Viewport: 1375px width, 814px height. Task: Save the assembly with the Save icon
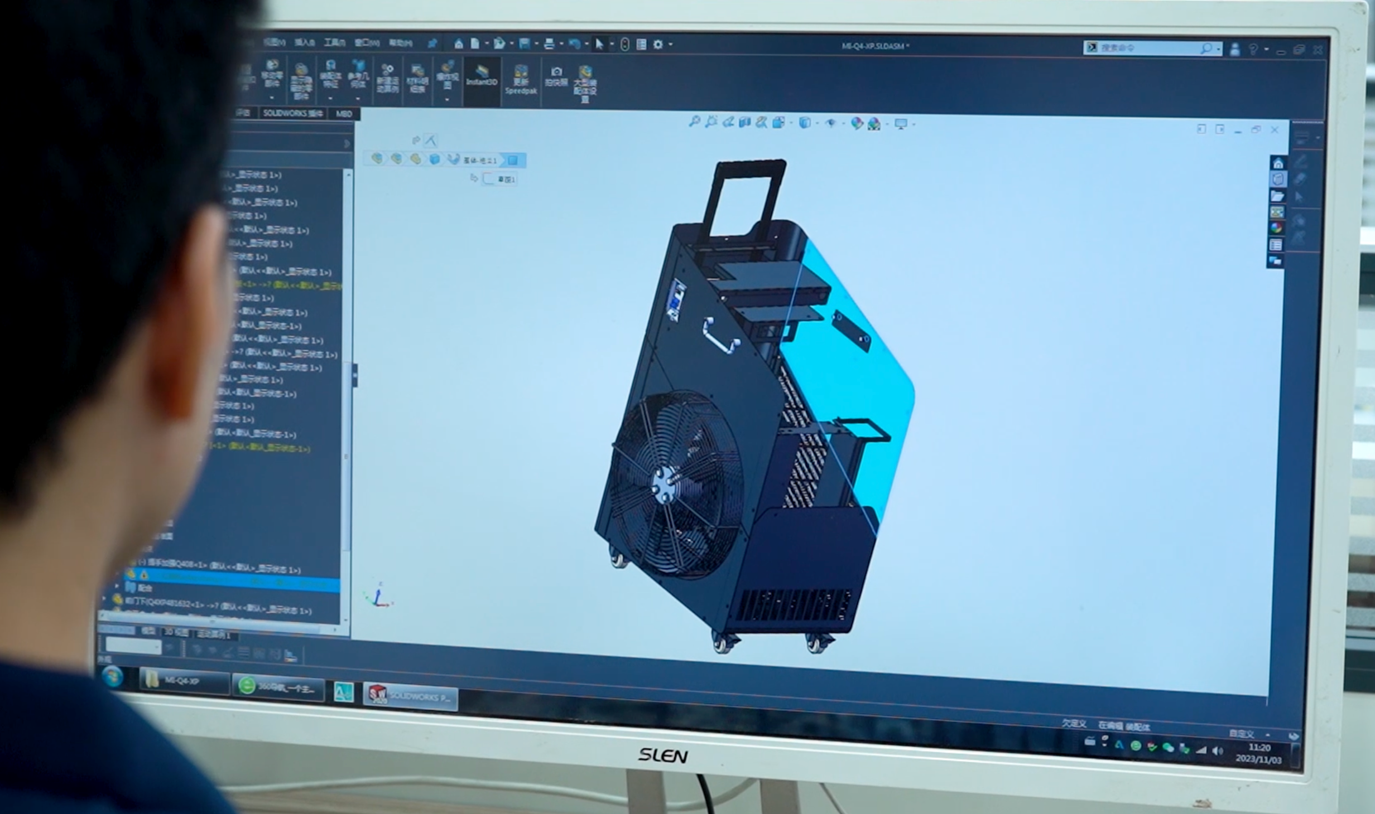point(525,43)
